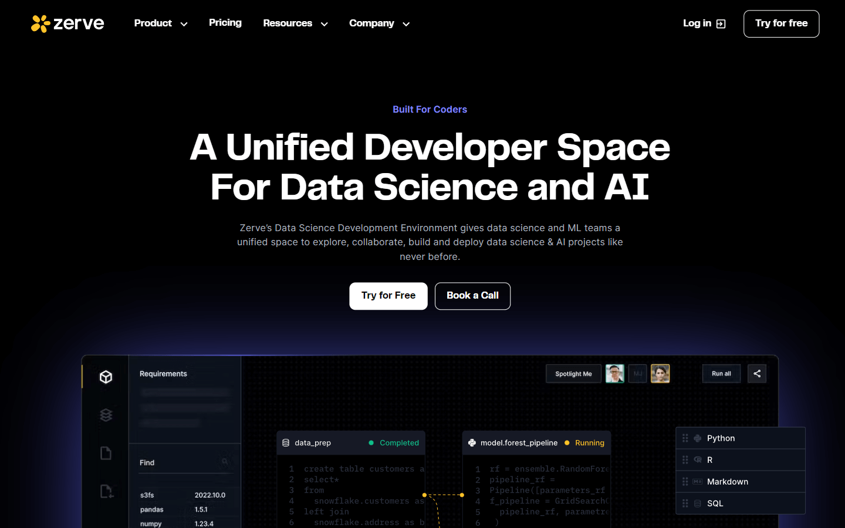Click code line "rf = ensemble.RandomFore"
This screenshot has width=845, height=528.
click(x=549, y=469)
